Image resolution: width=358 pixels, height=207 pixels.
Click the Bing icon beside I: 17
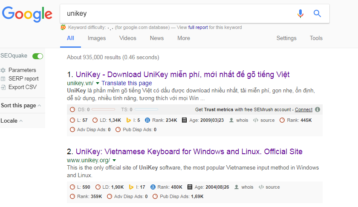tap(131, 187)
